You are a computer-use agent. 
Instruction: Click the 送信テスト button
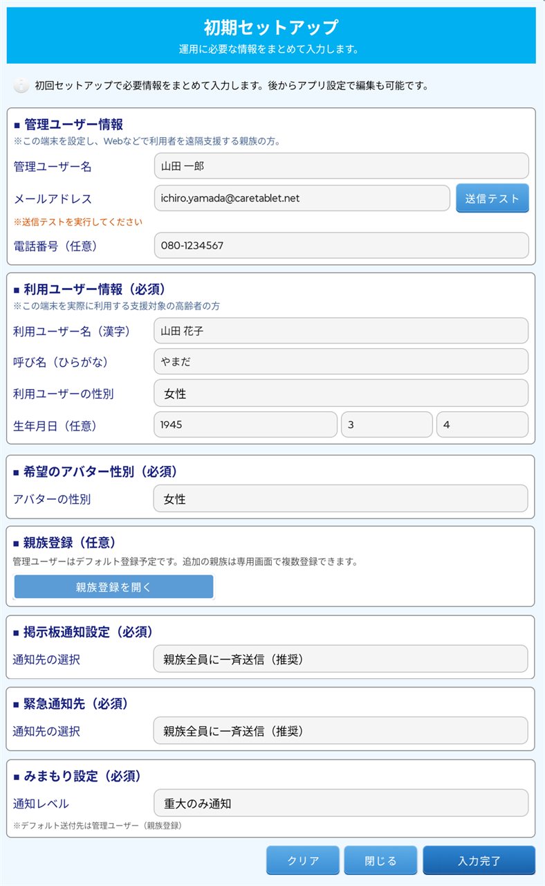(492, 198)
